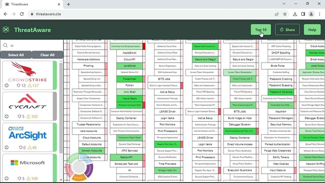Select Component Object Model cell

(129, 138)
